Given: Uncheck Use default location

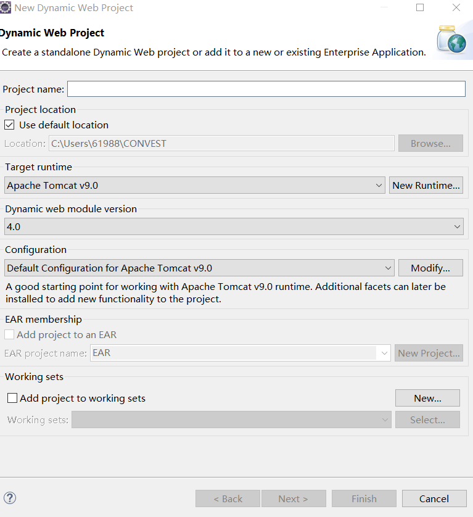Looking at the screenshot, I should [x=9, y=125].
